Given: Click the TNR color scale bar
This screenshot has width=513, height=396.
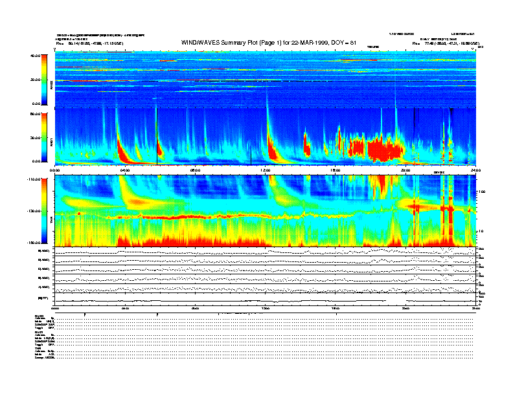Looking at the screenshot, I should point(44,211).
